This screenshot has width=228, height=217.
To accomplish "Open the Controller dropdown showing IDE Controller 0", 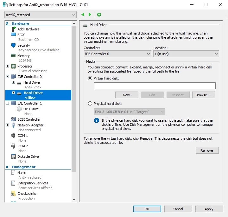I will [117, 54].
